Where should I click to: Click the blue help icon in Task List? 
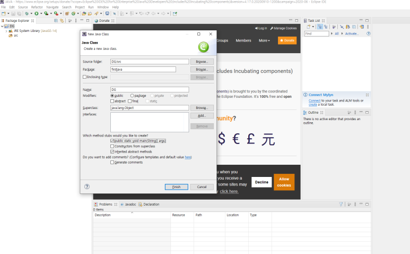(369, 33)
